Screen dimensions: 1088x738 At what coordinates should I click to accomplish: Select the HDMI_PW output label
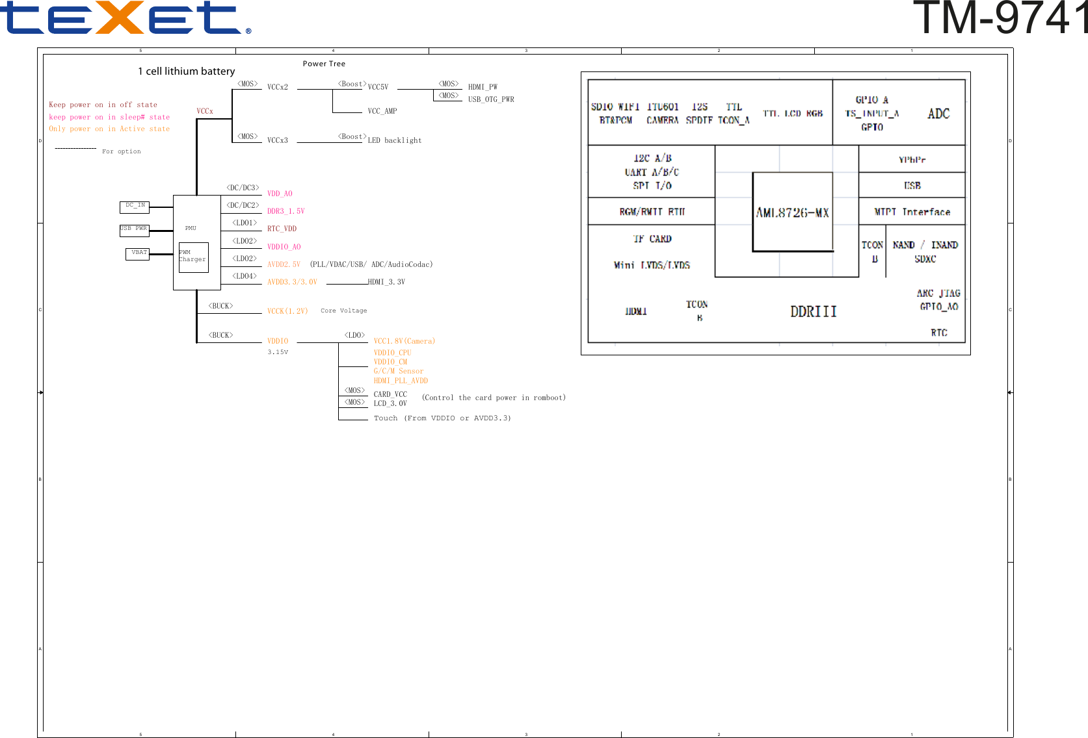click(x=483, y=87)
